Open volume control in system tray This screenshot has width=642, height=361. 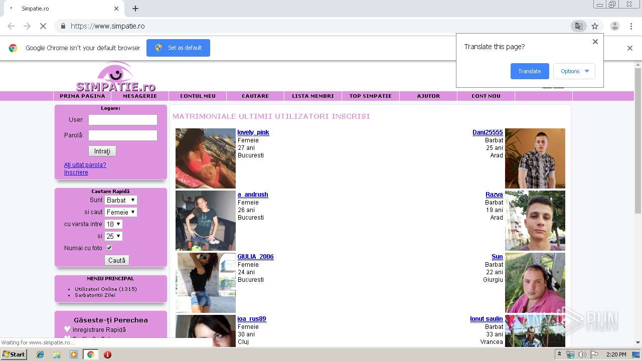[582, 354]
